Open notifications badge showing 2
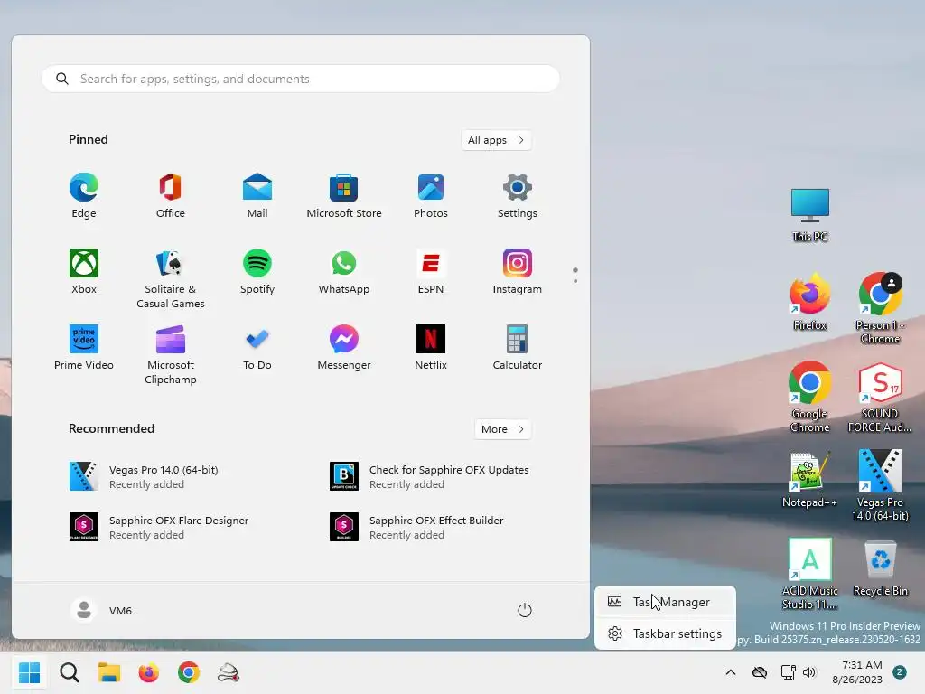 pos(900,672)
